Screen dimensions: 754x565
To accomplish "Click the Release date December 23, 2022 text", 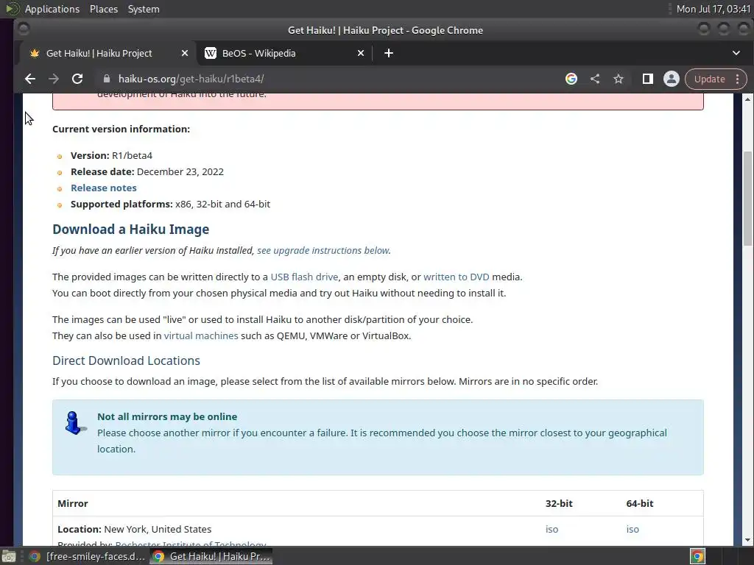I will [147, 171].
